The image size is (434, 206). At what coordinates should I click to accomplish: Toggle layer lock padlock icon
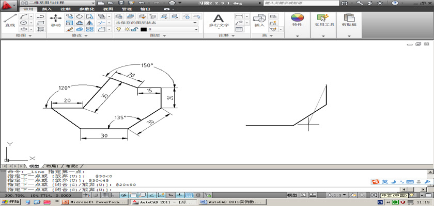tap(134, 29)
